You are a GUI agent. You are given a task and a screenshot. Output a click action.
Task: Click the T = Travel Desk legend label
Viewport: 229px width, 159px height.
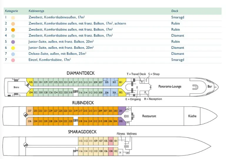tap(136, 74)
